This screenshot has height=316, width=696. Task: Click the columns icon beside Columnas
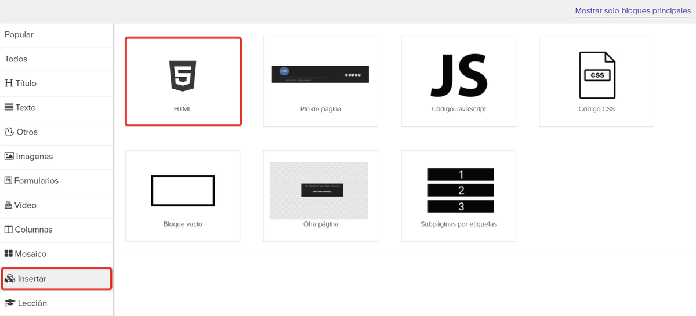9,230
